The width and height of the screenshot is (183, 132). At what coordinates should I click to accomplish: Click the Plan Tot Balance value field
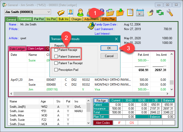click(168, 117)
